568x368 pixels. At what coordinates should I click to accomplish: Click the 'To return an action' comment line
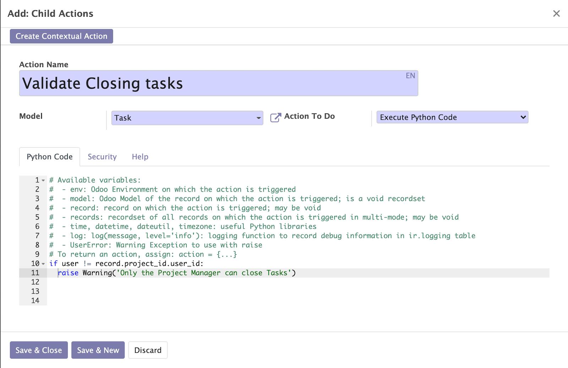(143, 254)
